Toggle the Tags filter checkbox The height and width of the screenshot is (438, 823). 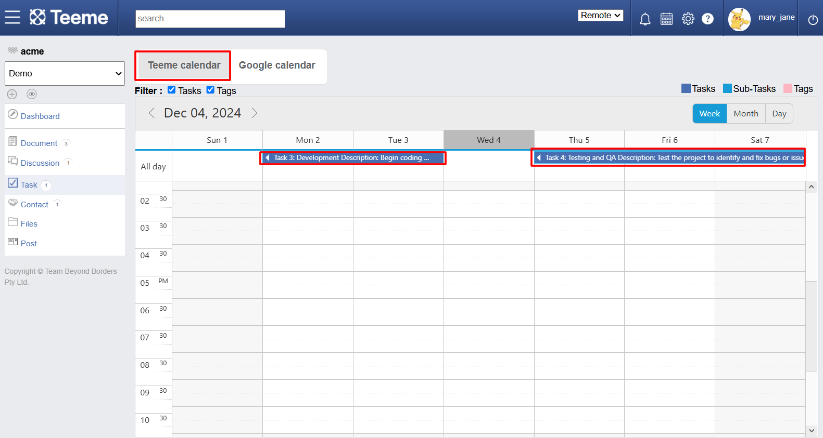(210, 89)
